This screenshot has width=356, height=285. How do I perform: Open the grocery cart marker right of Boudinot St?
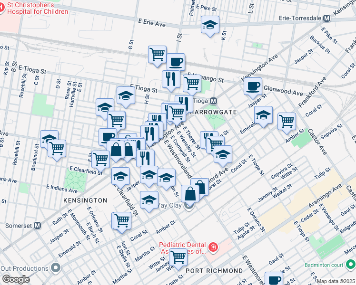tap(57, 149)
